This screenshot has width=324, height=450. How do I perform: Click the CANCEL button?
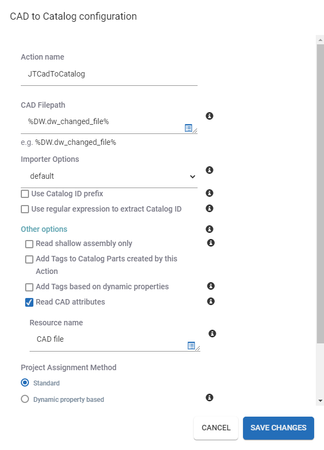[x=216, y=428]
